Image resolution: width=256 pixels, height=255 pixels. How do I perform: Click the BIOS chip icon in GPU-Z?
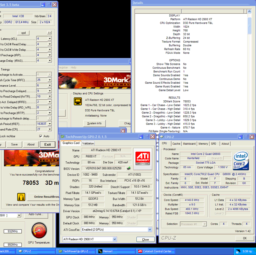pyautogui.click(x=129, y=168)
